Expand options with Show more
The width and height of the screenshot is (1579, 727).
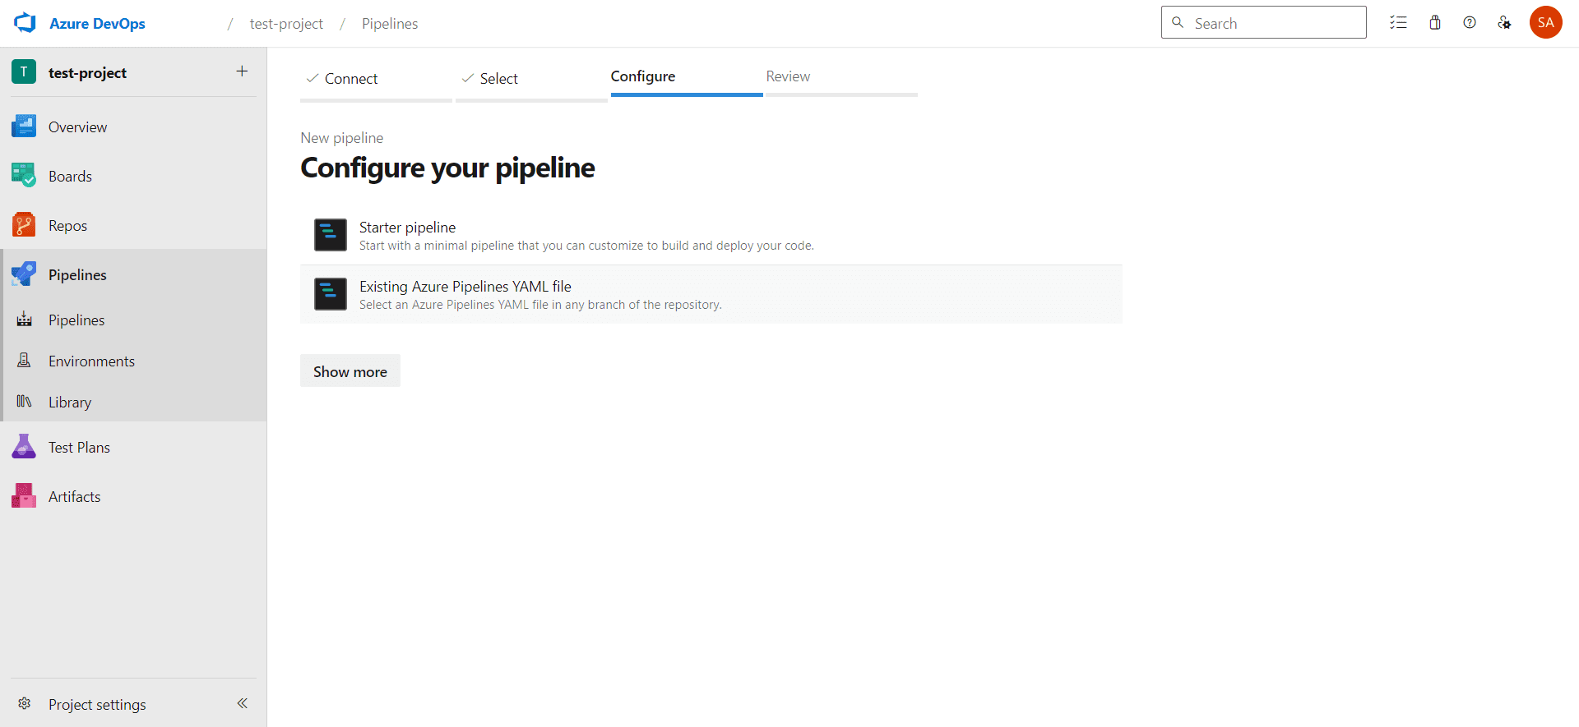(x=350, y=371)
